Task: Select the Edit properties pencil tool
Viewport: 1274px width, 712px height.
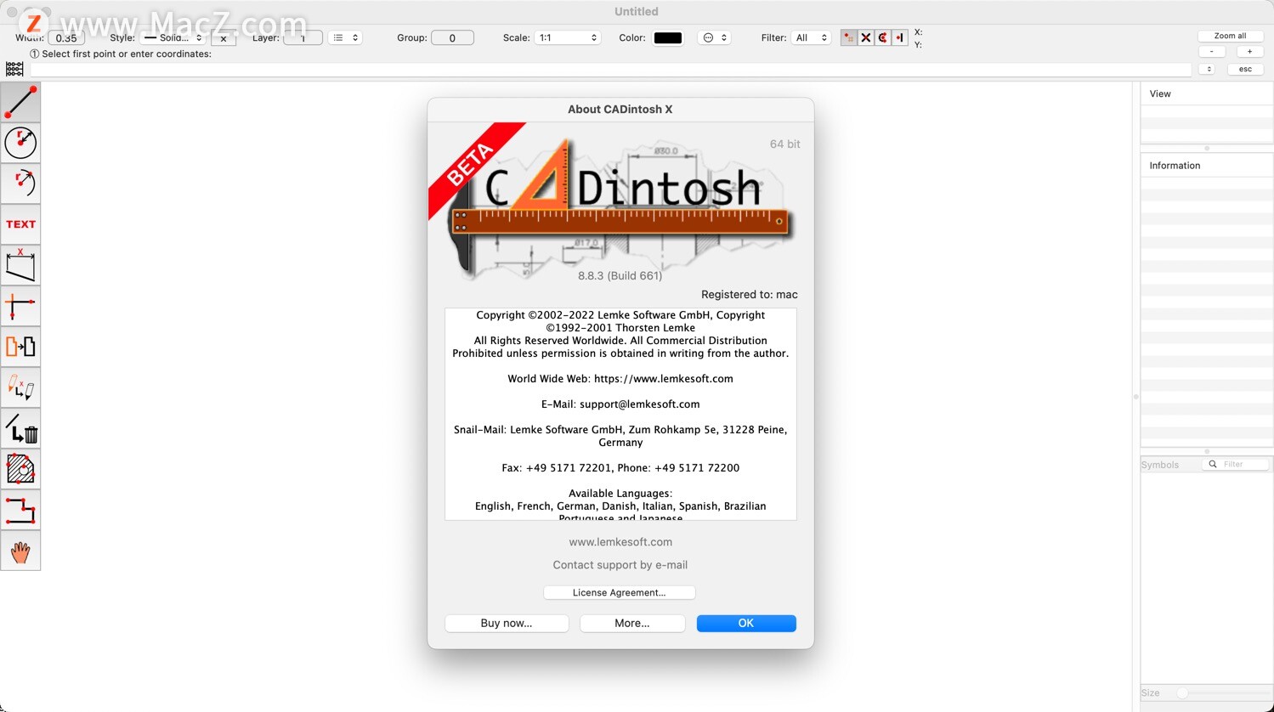Action: (x=20, y=387)
